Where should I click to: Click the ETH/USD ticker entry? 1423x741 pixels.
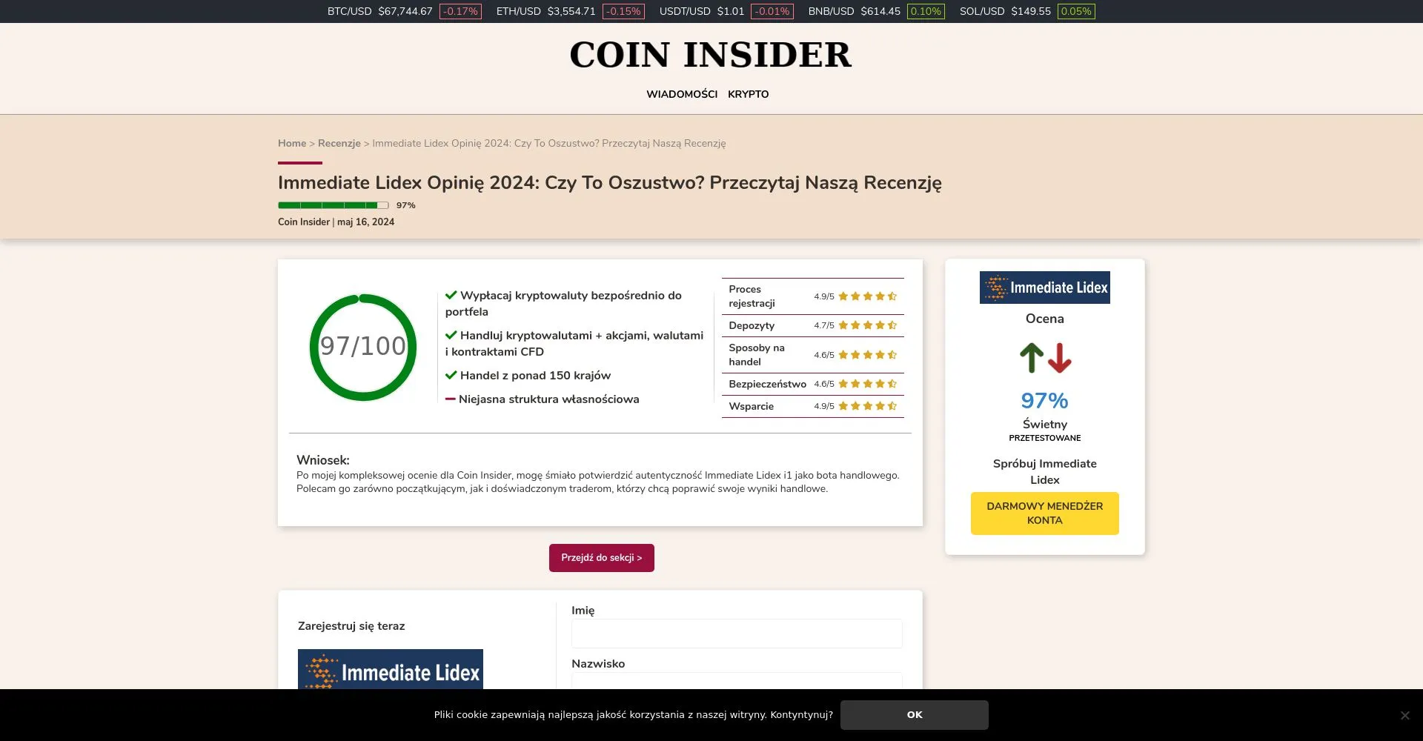point(571,11)
